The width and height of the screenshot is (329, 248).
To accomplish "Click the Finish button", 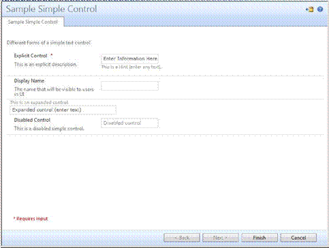I will coord(260,238).
